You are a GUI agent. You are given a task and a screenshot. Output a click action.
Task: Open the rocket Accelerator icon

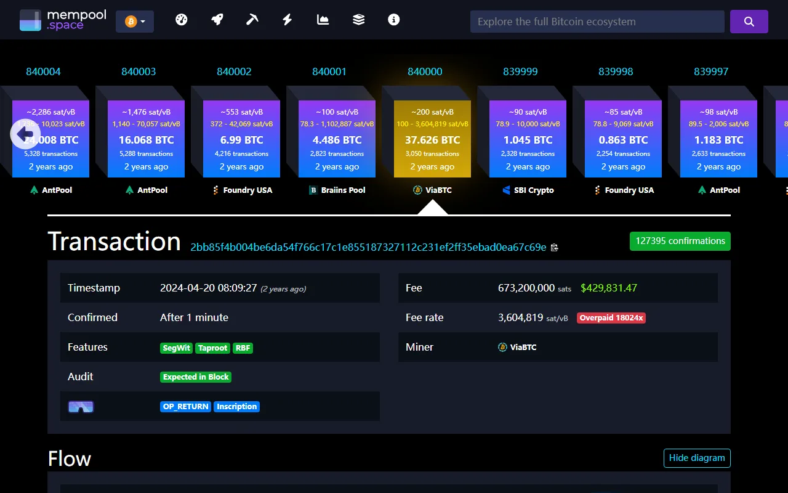point(217,20)
